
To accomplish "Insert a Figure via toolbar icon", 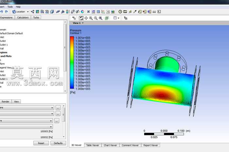I will 113,12.
